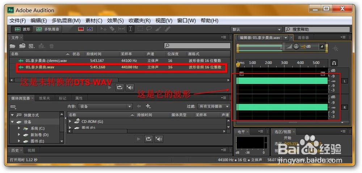The width and height of the screenshot is (362, 173).
Task: Select the Marquee Selection tool
Action: tap(140, 29)
